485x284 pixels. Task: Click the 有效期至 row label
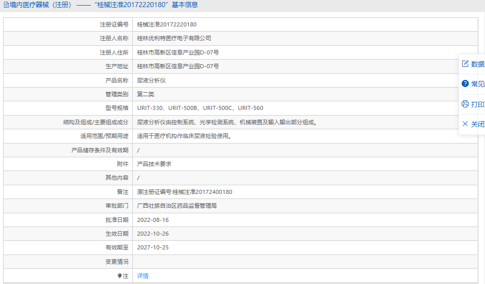(x=117, y=247)
